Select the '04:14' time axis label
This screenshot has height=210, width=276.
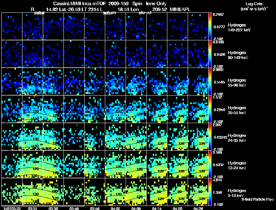pyautogui.click(x=157, y=208)
